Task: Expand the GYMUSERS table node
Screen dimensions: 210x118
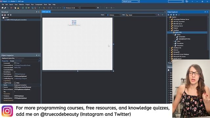Action: tap(175, 37)
